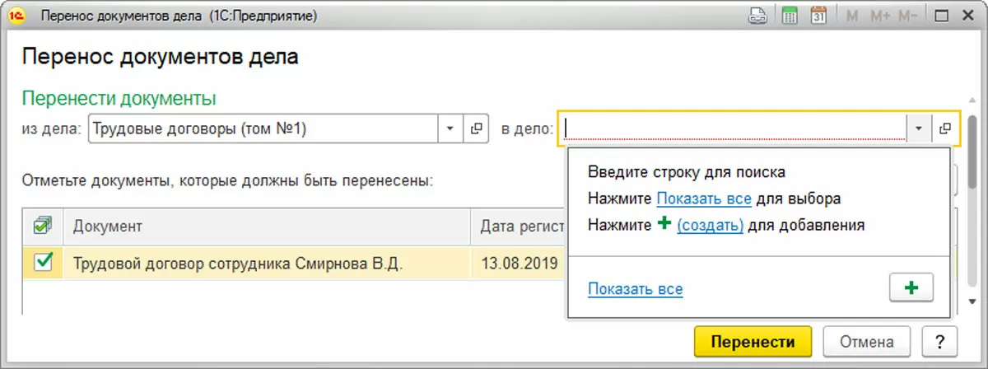Screen dimensions: 988x369
Task: Open the calendar icon showing 31
Action: coord(818,15)
